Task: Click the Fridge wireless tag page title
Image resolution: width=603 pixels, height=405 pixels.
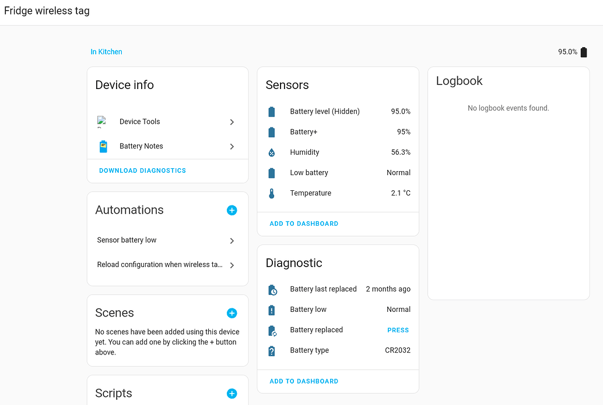Action: pos(47,10)
